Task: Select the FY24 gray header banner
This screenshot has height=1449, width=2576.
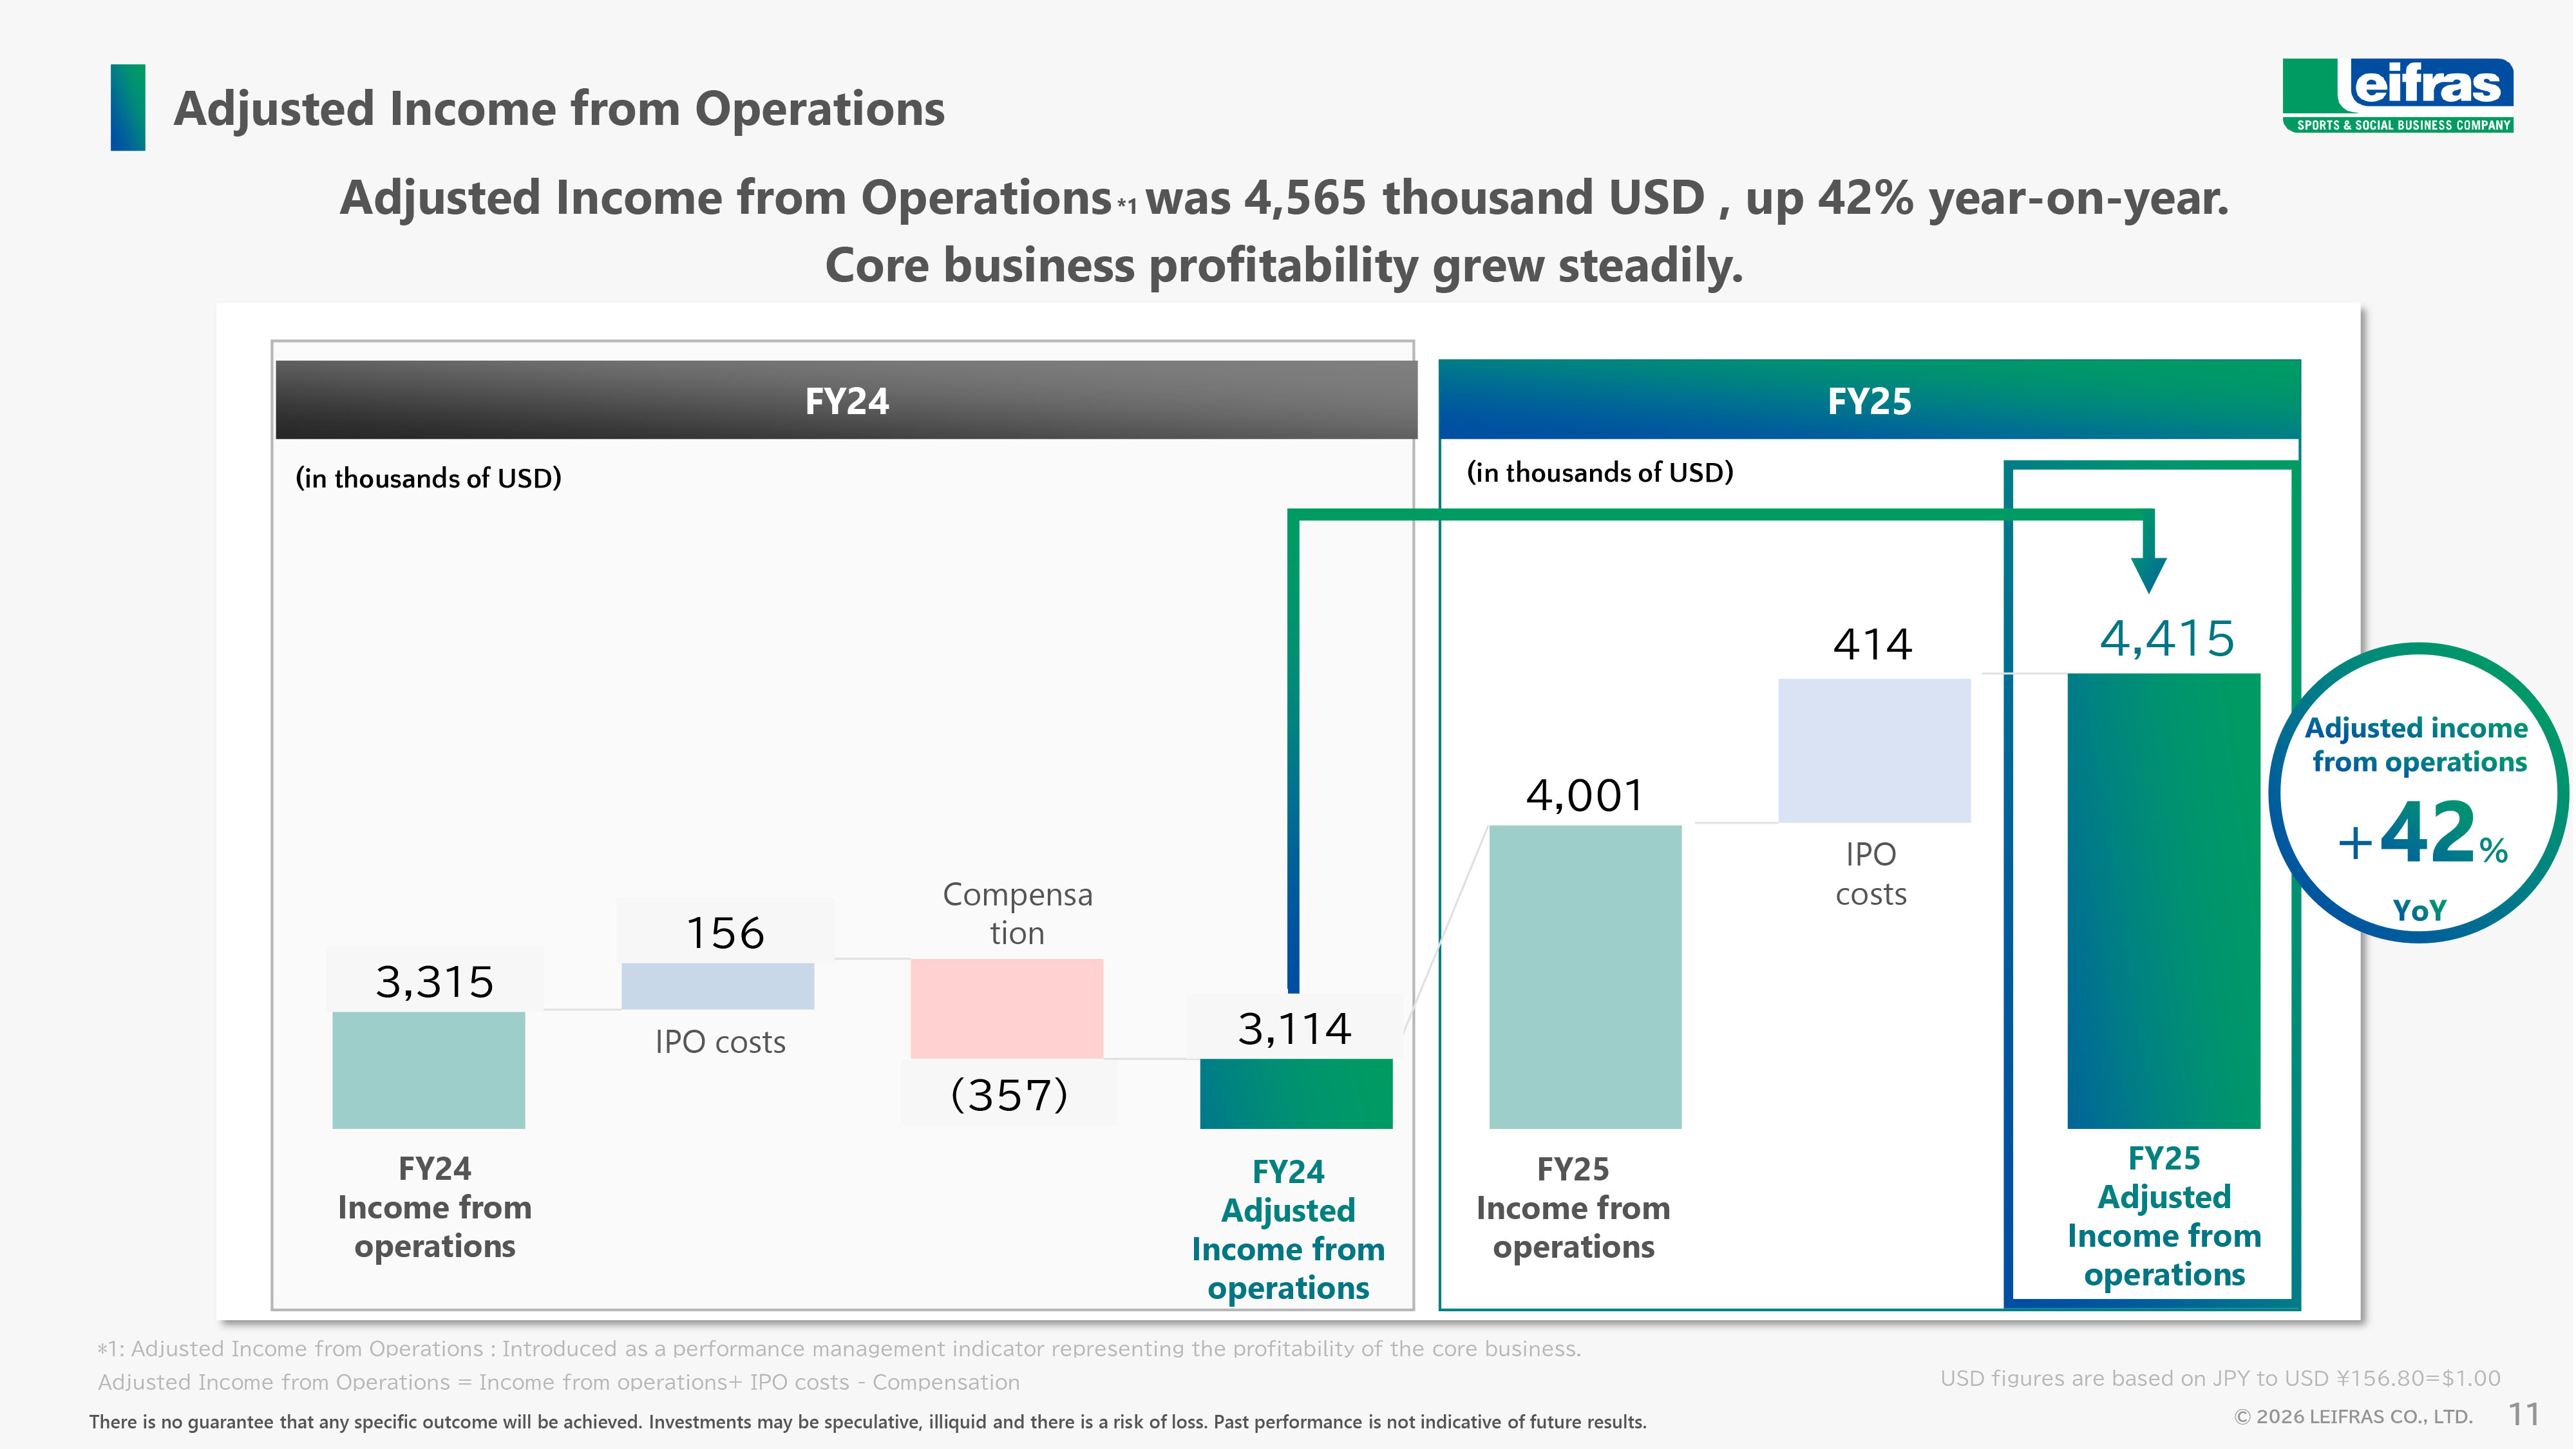Action: (846, 400)
